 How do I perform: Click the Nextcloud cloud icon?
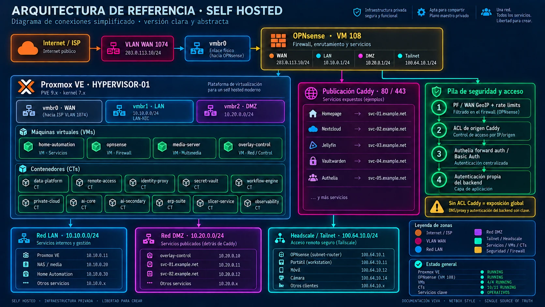[x=313, y=129]
